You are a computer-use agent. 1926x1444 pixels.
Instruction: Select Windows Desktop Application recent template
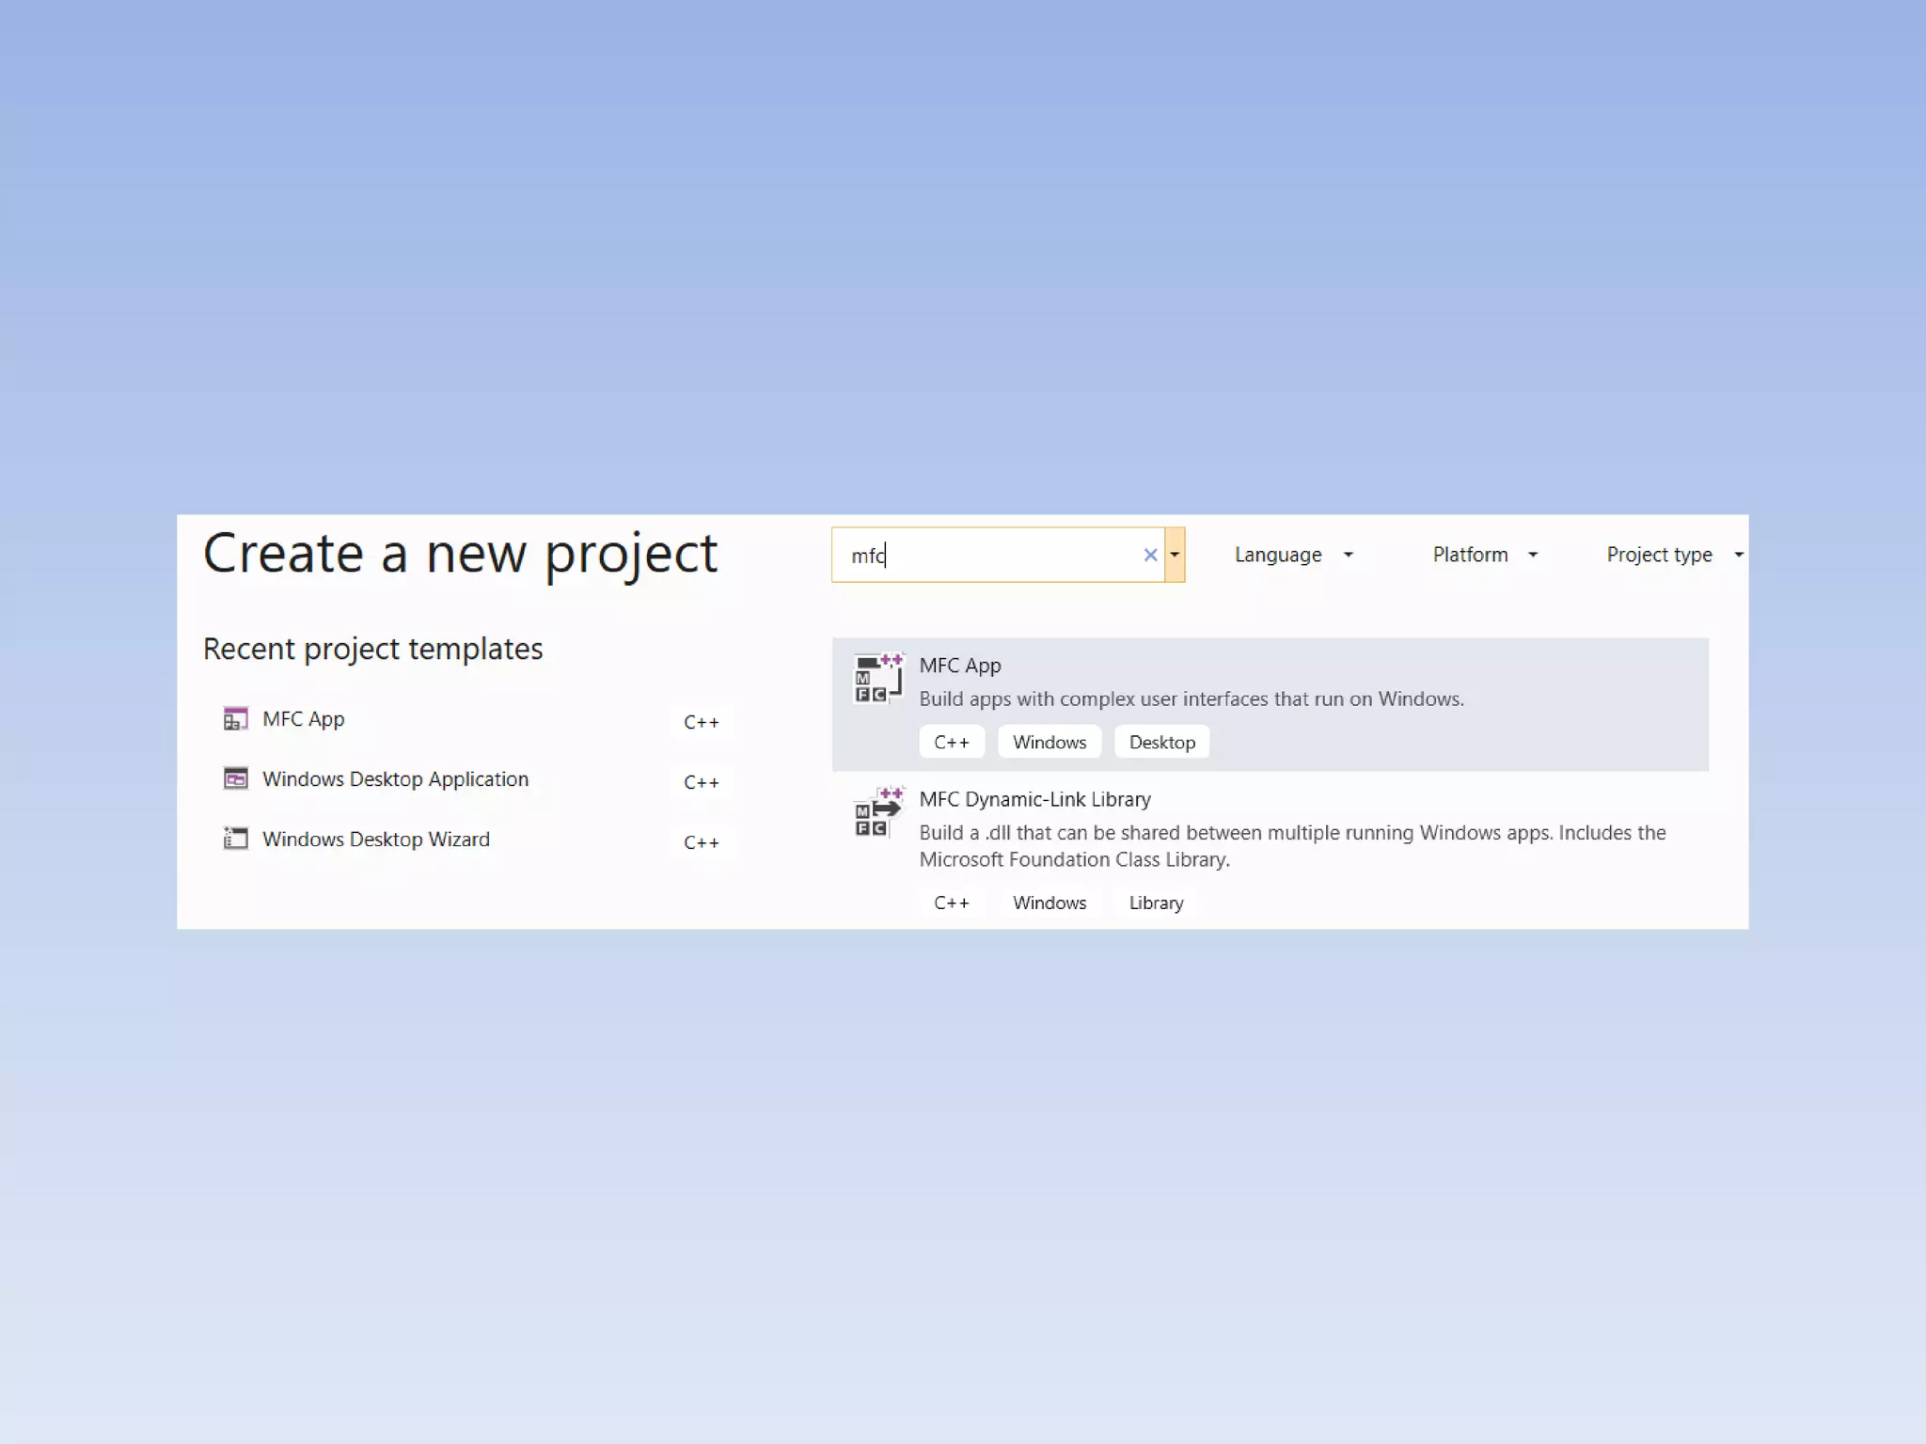coord(395,779)
